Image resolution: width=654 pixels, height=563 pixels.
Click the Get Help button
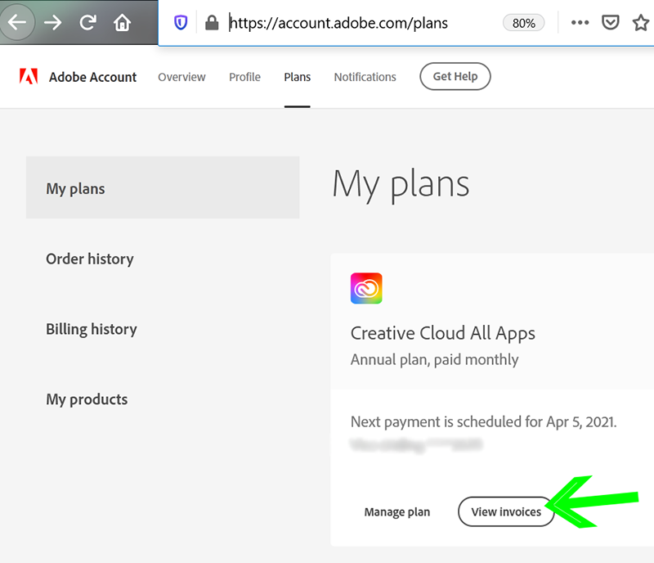tap(455, 76)
